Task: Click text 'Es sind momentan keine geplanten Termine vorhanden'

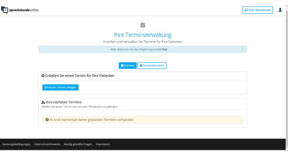Action: click(x=91, y=120)
